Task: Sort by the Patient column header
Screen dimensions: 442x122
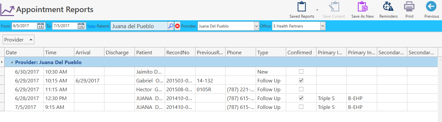Action: 150,52
